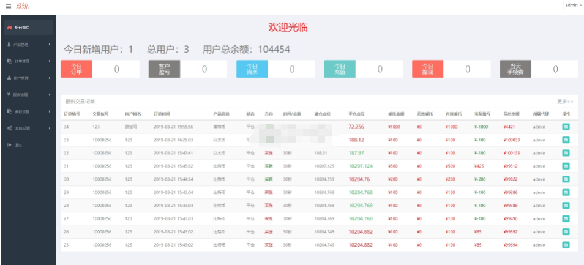Click the blue 今日流水 tile
Viewport: 584px width, 265px height.
click(252, 69)
